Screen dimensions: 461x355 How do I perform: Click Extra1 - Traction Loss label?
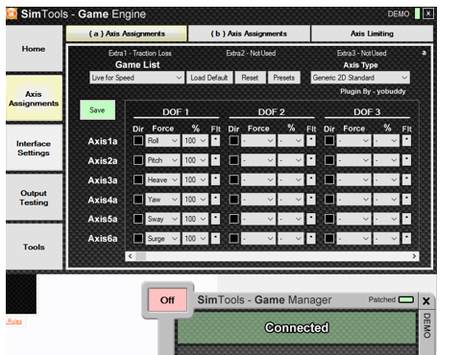[x=140, y=53]
